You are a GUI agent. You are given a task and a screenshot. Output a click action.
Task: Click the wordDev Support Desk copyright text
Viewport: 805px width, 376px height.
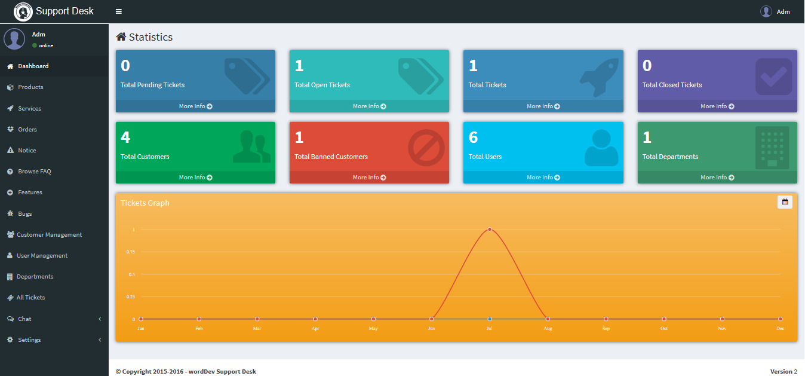(x=186, y=371)
